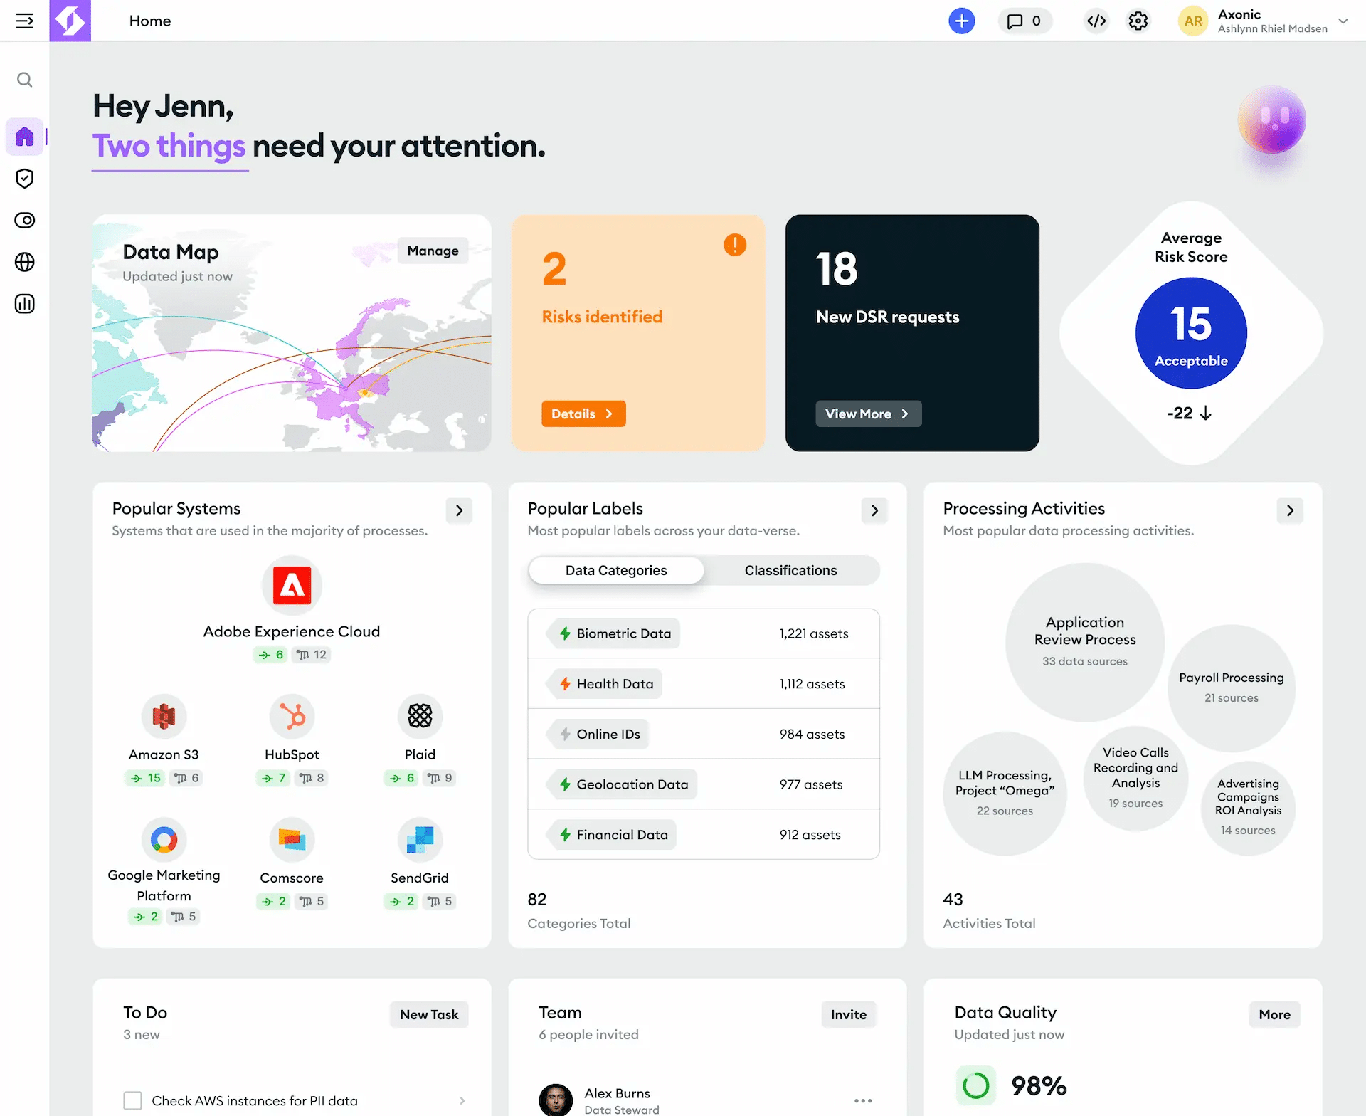Select the Home icon in the sidebar
The width and height of the screenshot is (1366, 1116).
click(25, 137)
